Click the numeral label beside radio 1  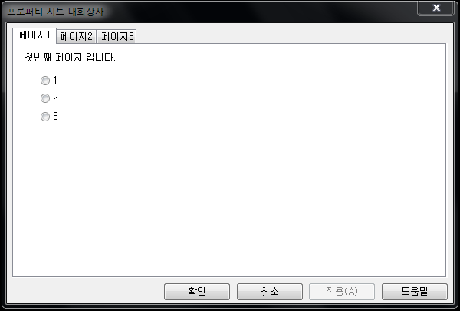(55, 81)
